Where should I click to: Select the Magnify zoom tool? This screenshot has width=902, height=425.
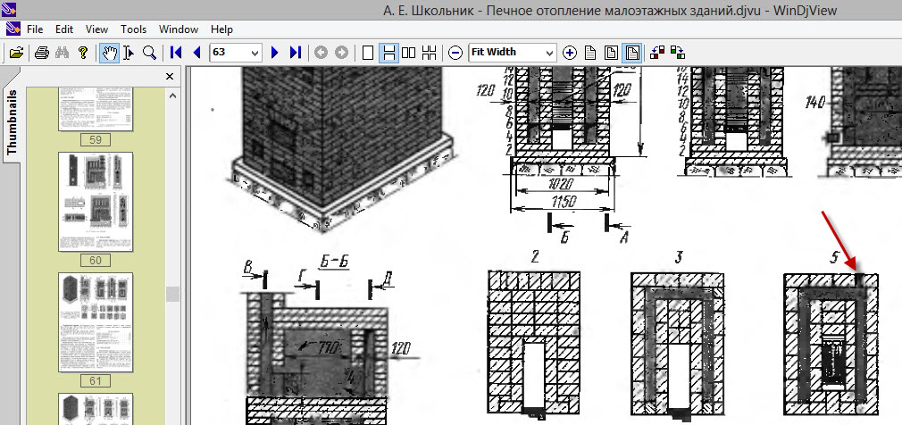[x=149, y=53]
